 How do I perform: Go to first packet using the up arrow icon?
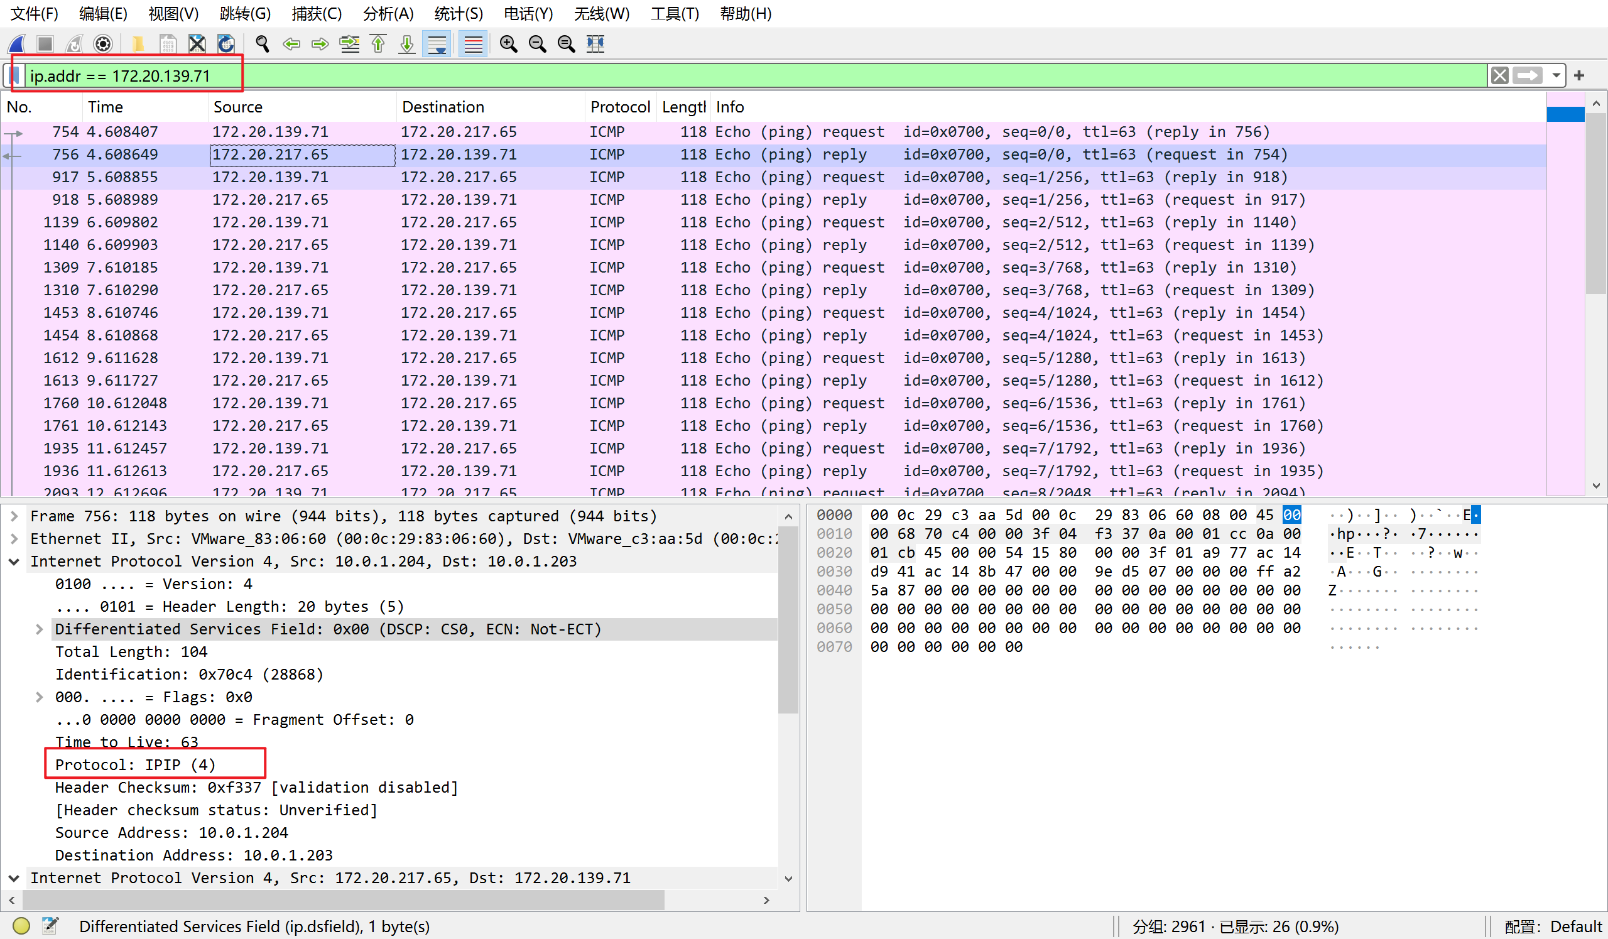coord(378,43)
